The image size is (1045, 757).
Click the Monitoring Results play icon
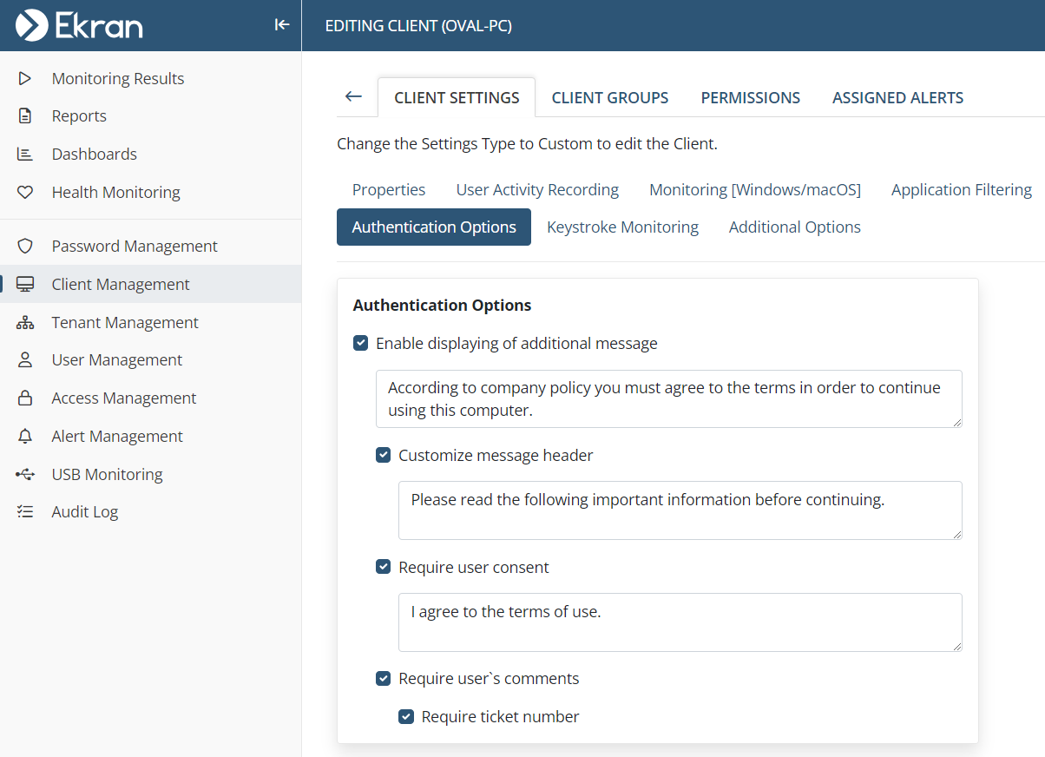(x=25, y=78)
